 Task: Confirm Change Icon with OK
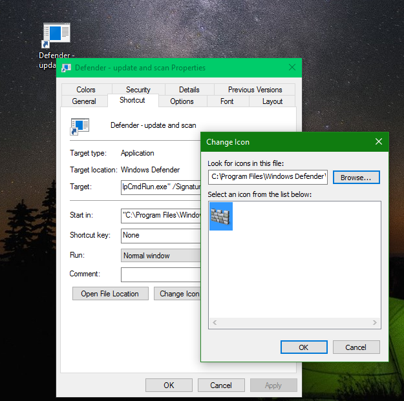(304, 347)
